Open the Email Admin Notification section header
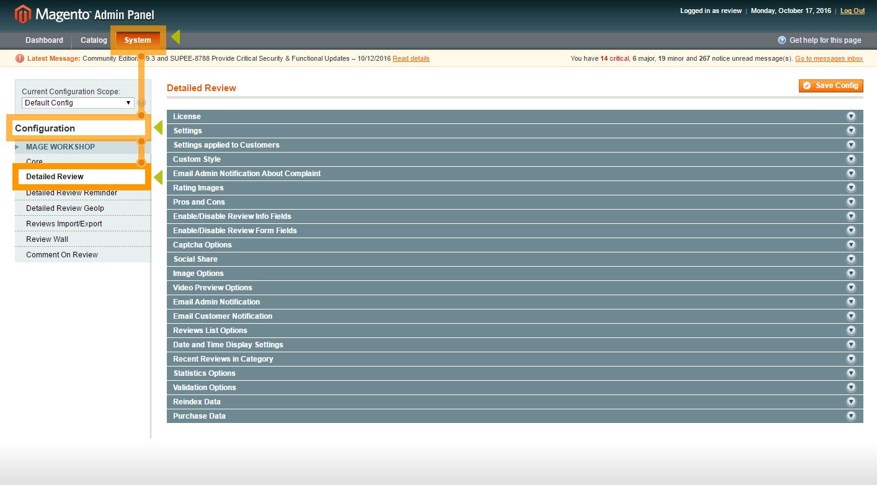The height and width of the screenshot is (485, 877). pos(515,302)
